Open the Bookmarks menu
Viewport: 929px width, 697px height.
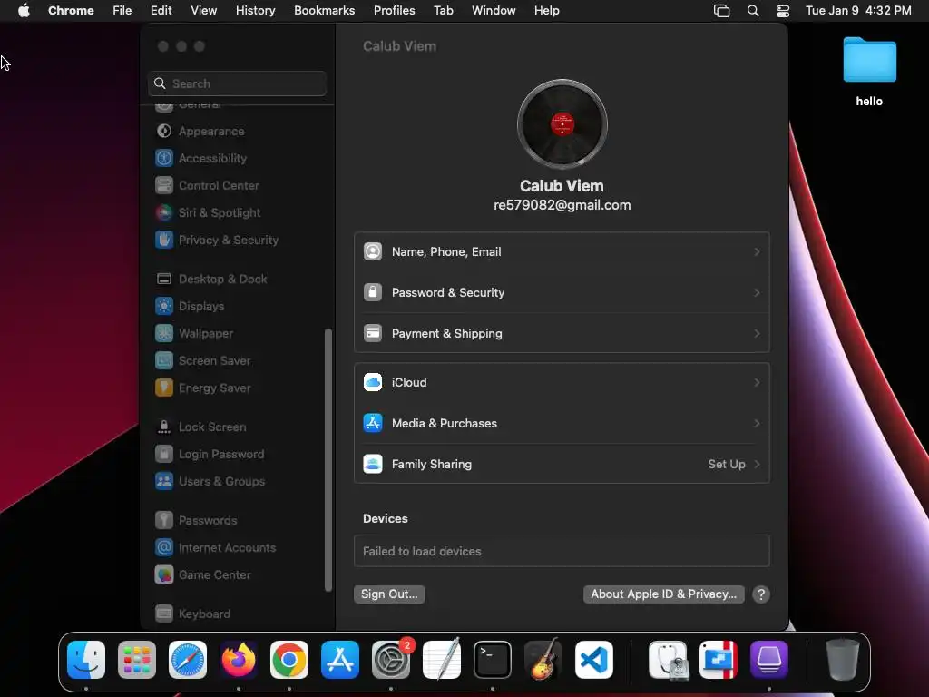coord(324,11)
